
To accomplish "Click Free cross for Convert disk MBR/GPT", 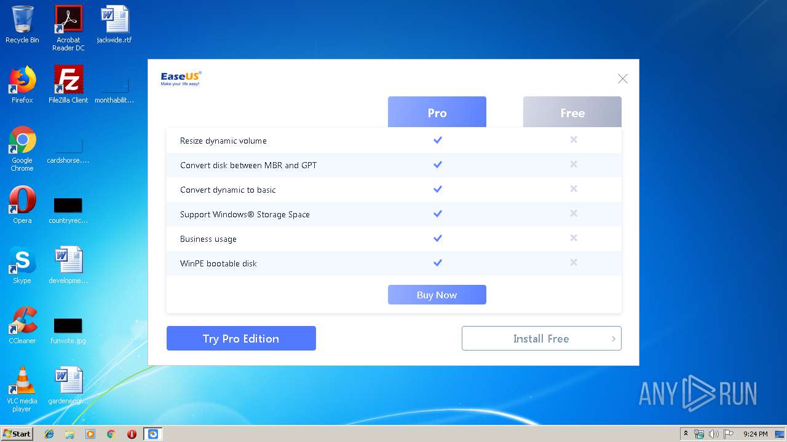I will click(574, 164).
